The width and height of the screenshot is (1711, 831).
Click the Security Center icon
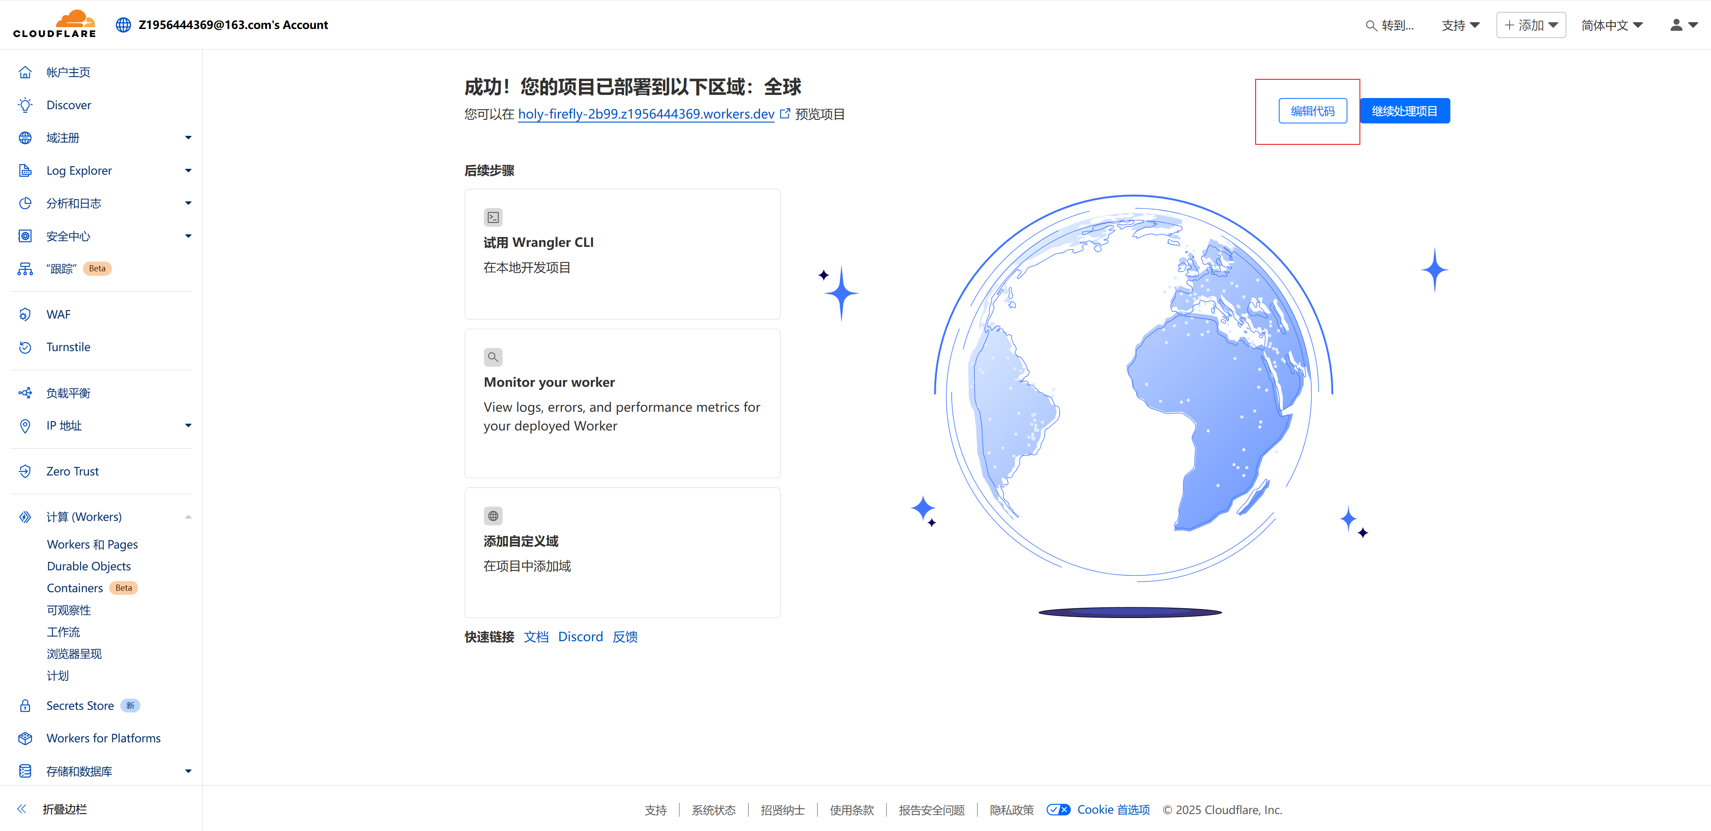pyautogui.click(x=25, y=236)
